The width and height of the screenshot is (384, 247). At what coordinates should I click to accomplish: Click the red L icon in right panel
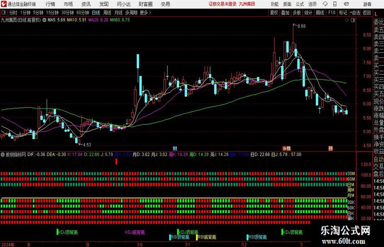376,15
